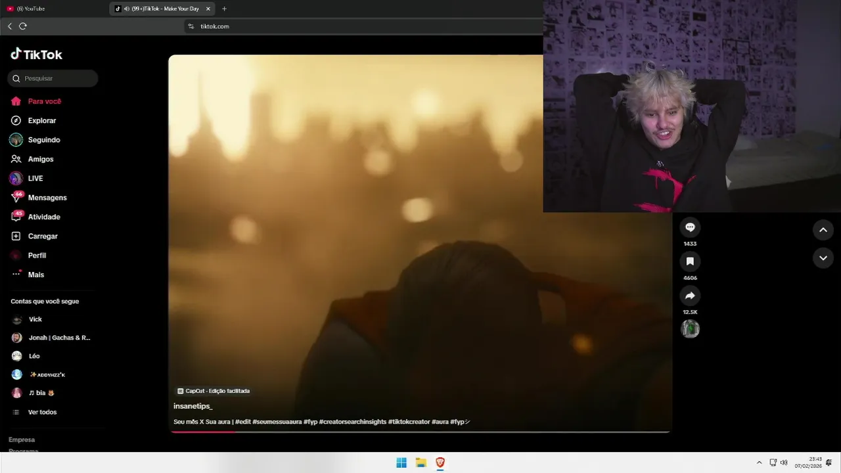Click the #tiktokcreator hashtag
841x473 pixels.
409,422
